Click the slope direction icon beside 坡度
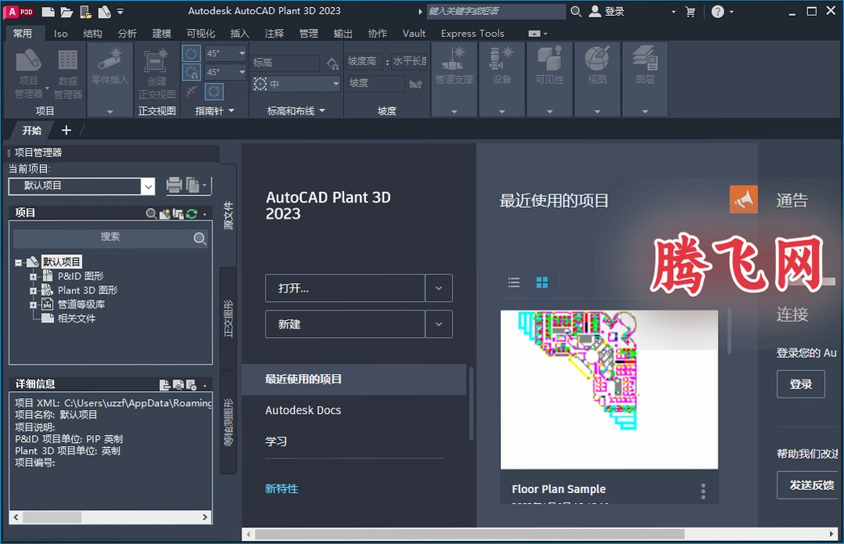Image resolution: width=844 pixels, height=544 pixels. click(x=415, y=84)
